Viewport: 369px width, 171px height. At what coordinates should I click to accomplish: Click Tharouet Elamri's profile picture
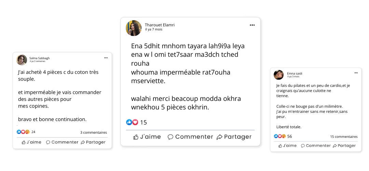(134, 28)
